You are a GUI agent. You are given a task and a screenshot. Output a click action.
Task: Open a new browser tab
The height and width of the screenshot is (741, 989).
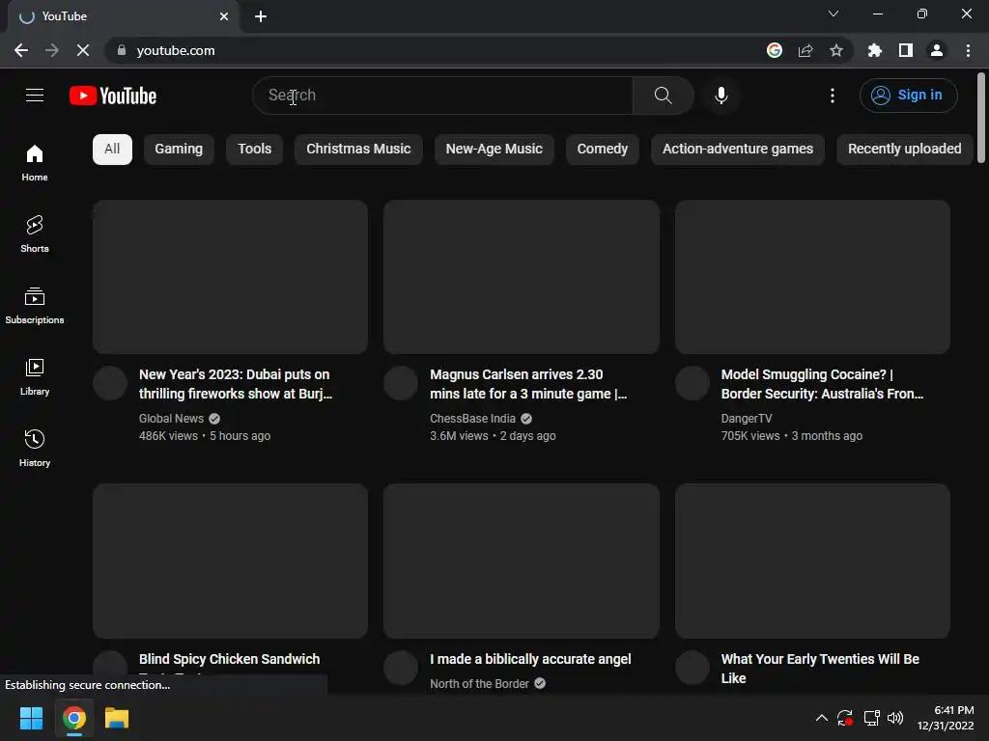pos(261,16)
